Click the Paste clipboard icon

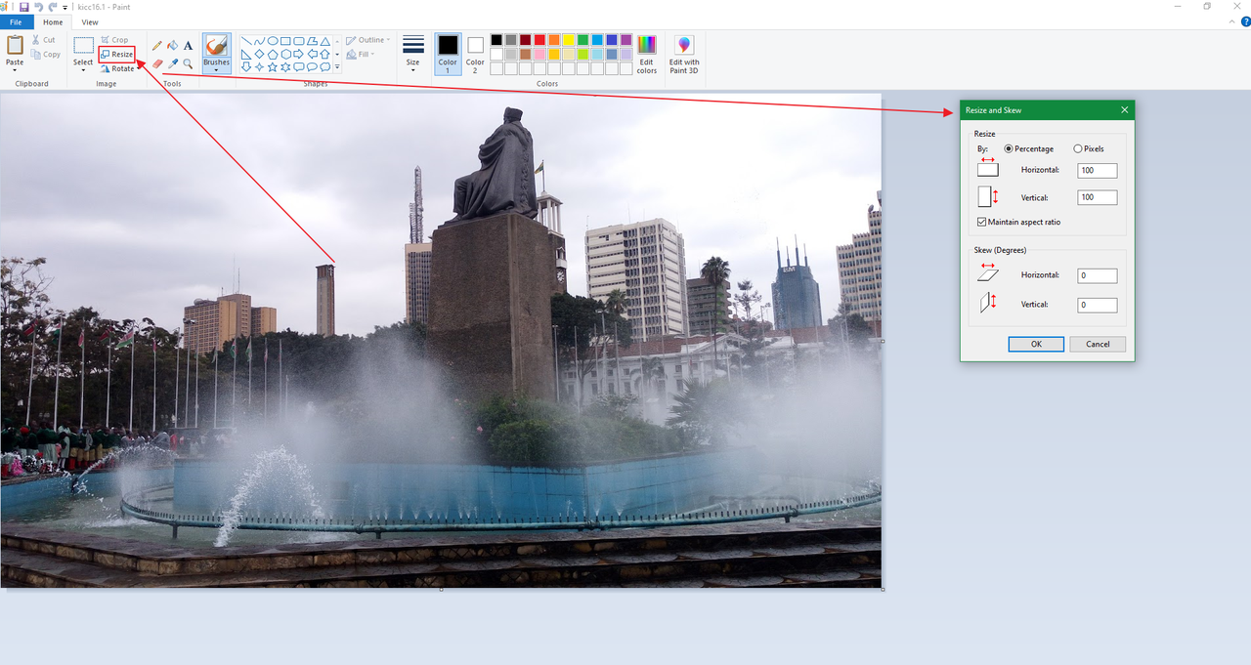15,45
